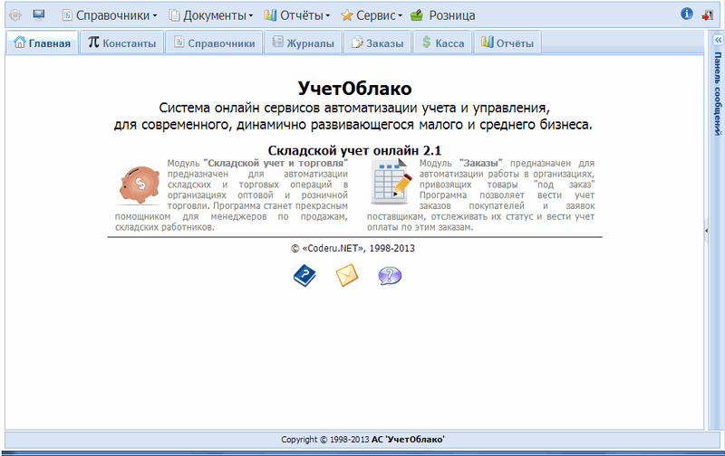Switch to the Журналы tab
Image resolution: width=725 pixels, height=456 pixels.
pyautogui.click(x=303, y=43)
